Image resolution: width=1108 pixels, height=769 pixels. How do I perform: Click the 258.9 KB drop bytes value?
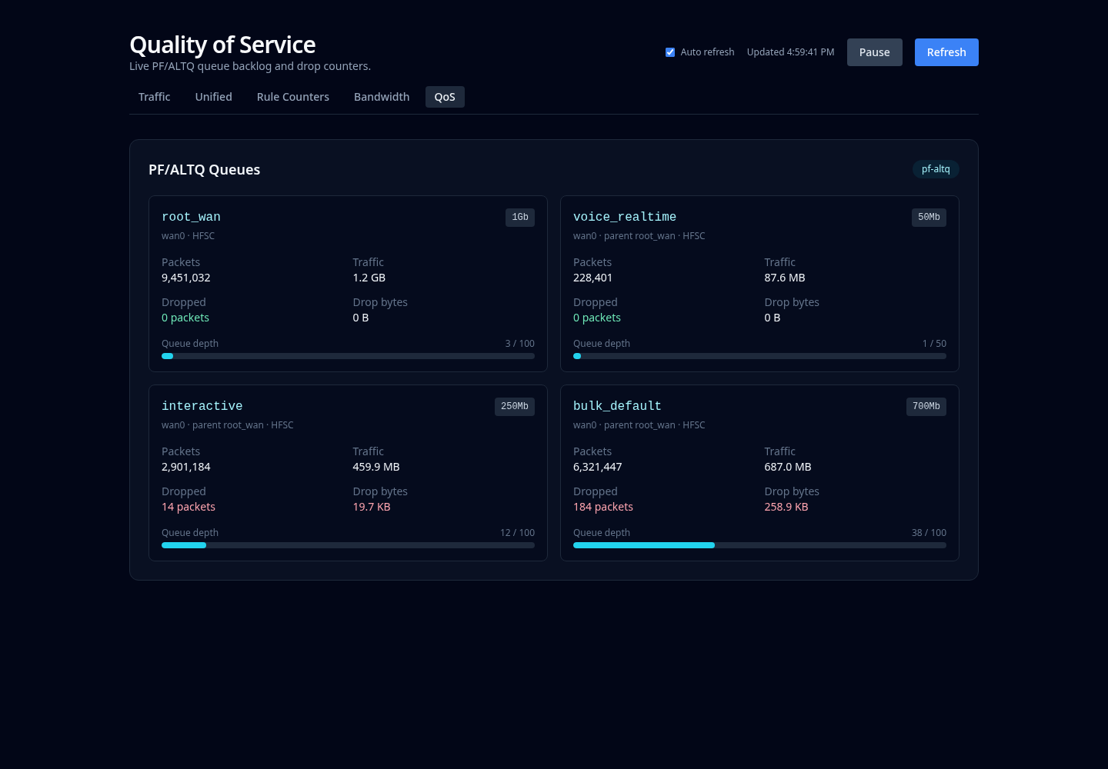[x=786, y=507]
